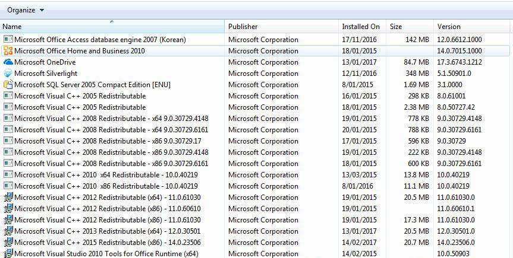Select Visual C++ 2012 Redistributable (x64) name

point(108,198)
